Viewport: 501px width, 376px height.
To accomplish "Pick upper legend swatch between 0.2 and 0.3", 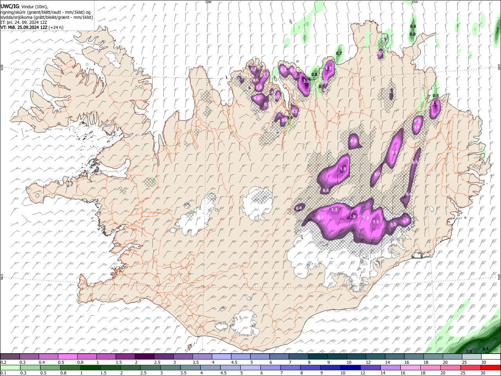I will (x=10, y=357).
